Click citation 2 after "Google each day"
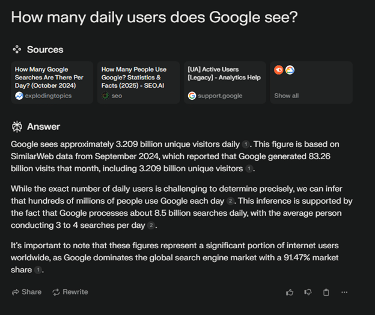375x315 pixels. [230, 201]
